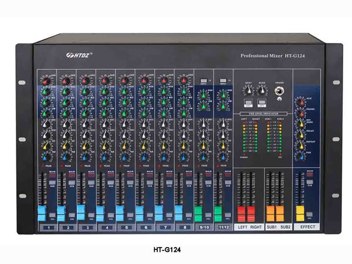Click the PHONE headphone jack

coord(279,92)
